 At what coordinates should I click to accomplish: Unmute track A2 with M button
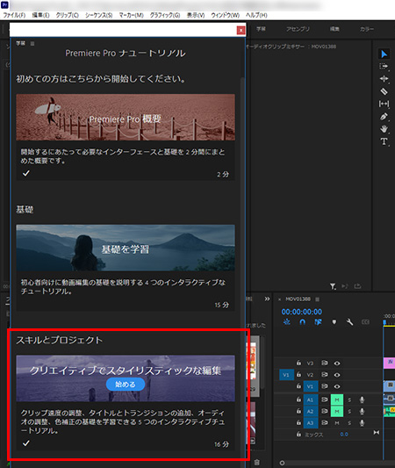[337, 412]
